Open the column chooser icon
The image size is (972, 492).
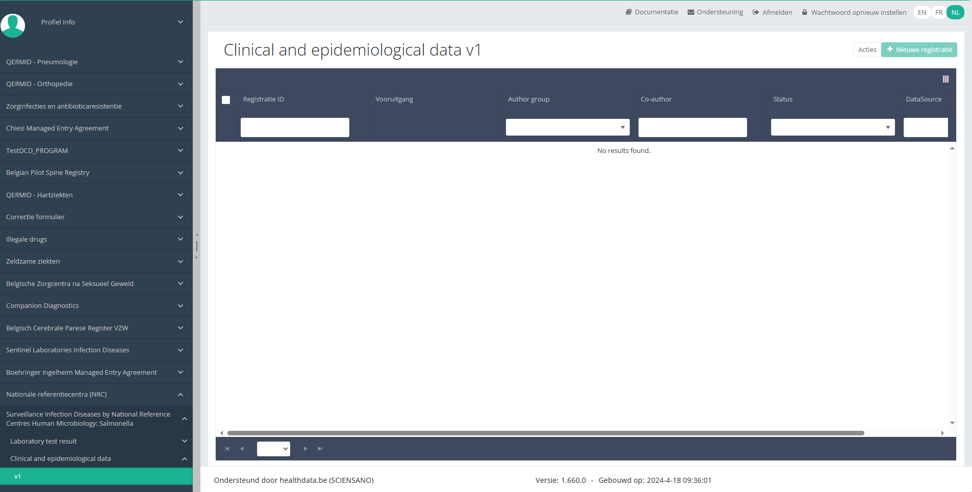[945, 79]
